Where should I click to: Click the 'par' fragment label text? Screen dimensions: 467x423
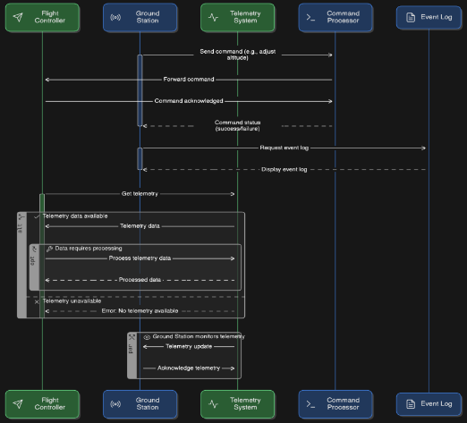(131, 349)
